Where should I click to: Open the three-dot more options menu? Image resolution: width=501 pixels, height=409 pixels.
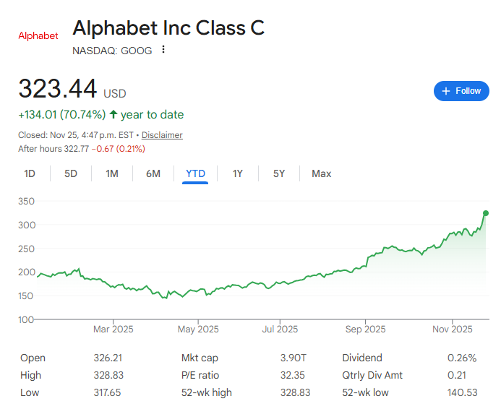163,50
